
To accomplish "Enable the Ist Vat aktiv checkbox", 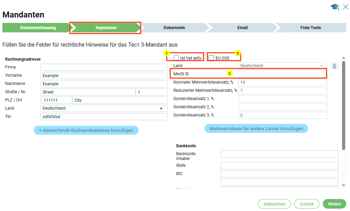I will [x=176, y=58].
